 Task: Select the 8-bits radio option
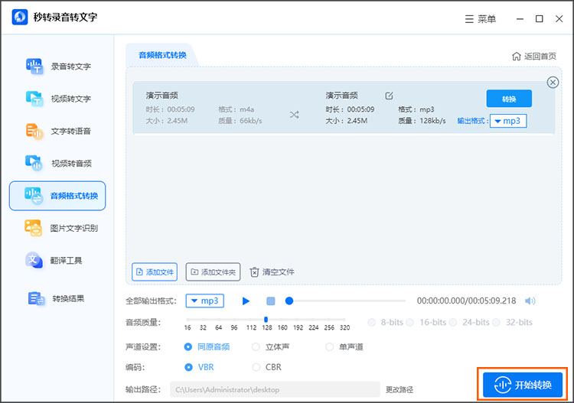371,323
